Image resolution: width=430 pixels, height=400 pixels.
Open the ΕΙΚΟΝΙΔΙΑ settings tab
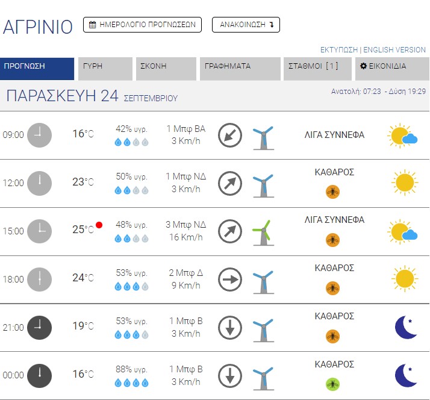392,66
